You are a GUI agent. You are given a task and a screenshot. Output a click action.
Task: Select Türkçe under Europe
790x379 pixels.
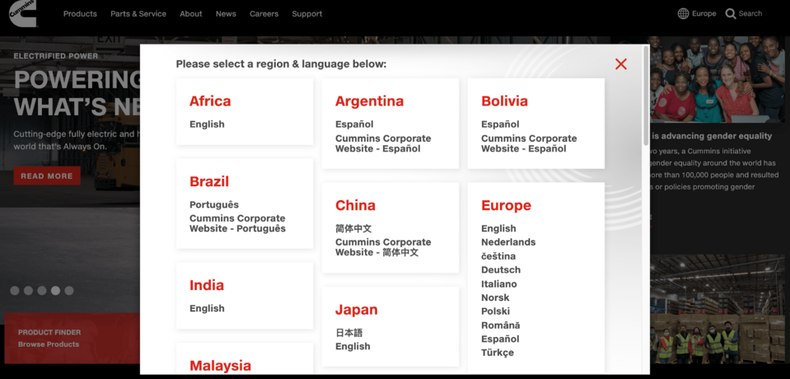click(x=498, y=353)
